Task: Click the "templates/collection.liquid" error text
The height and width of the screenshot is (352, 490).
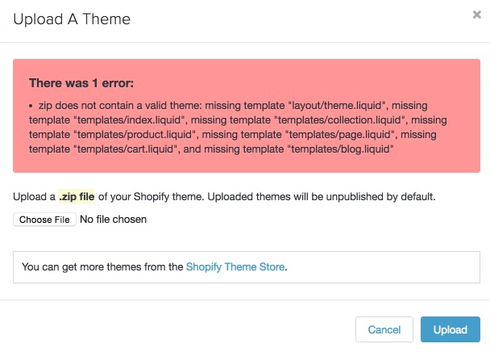Action: pos(326,120)
